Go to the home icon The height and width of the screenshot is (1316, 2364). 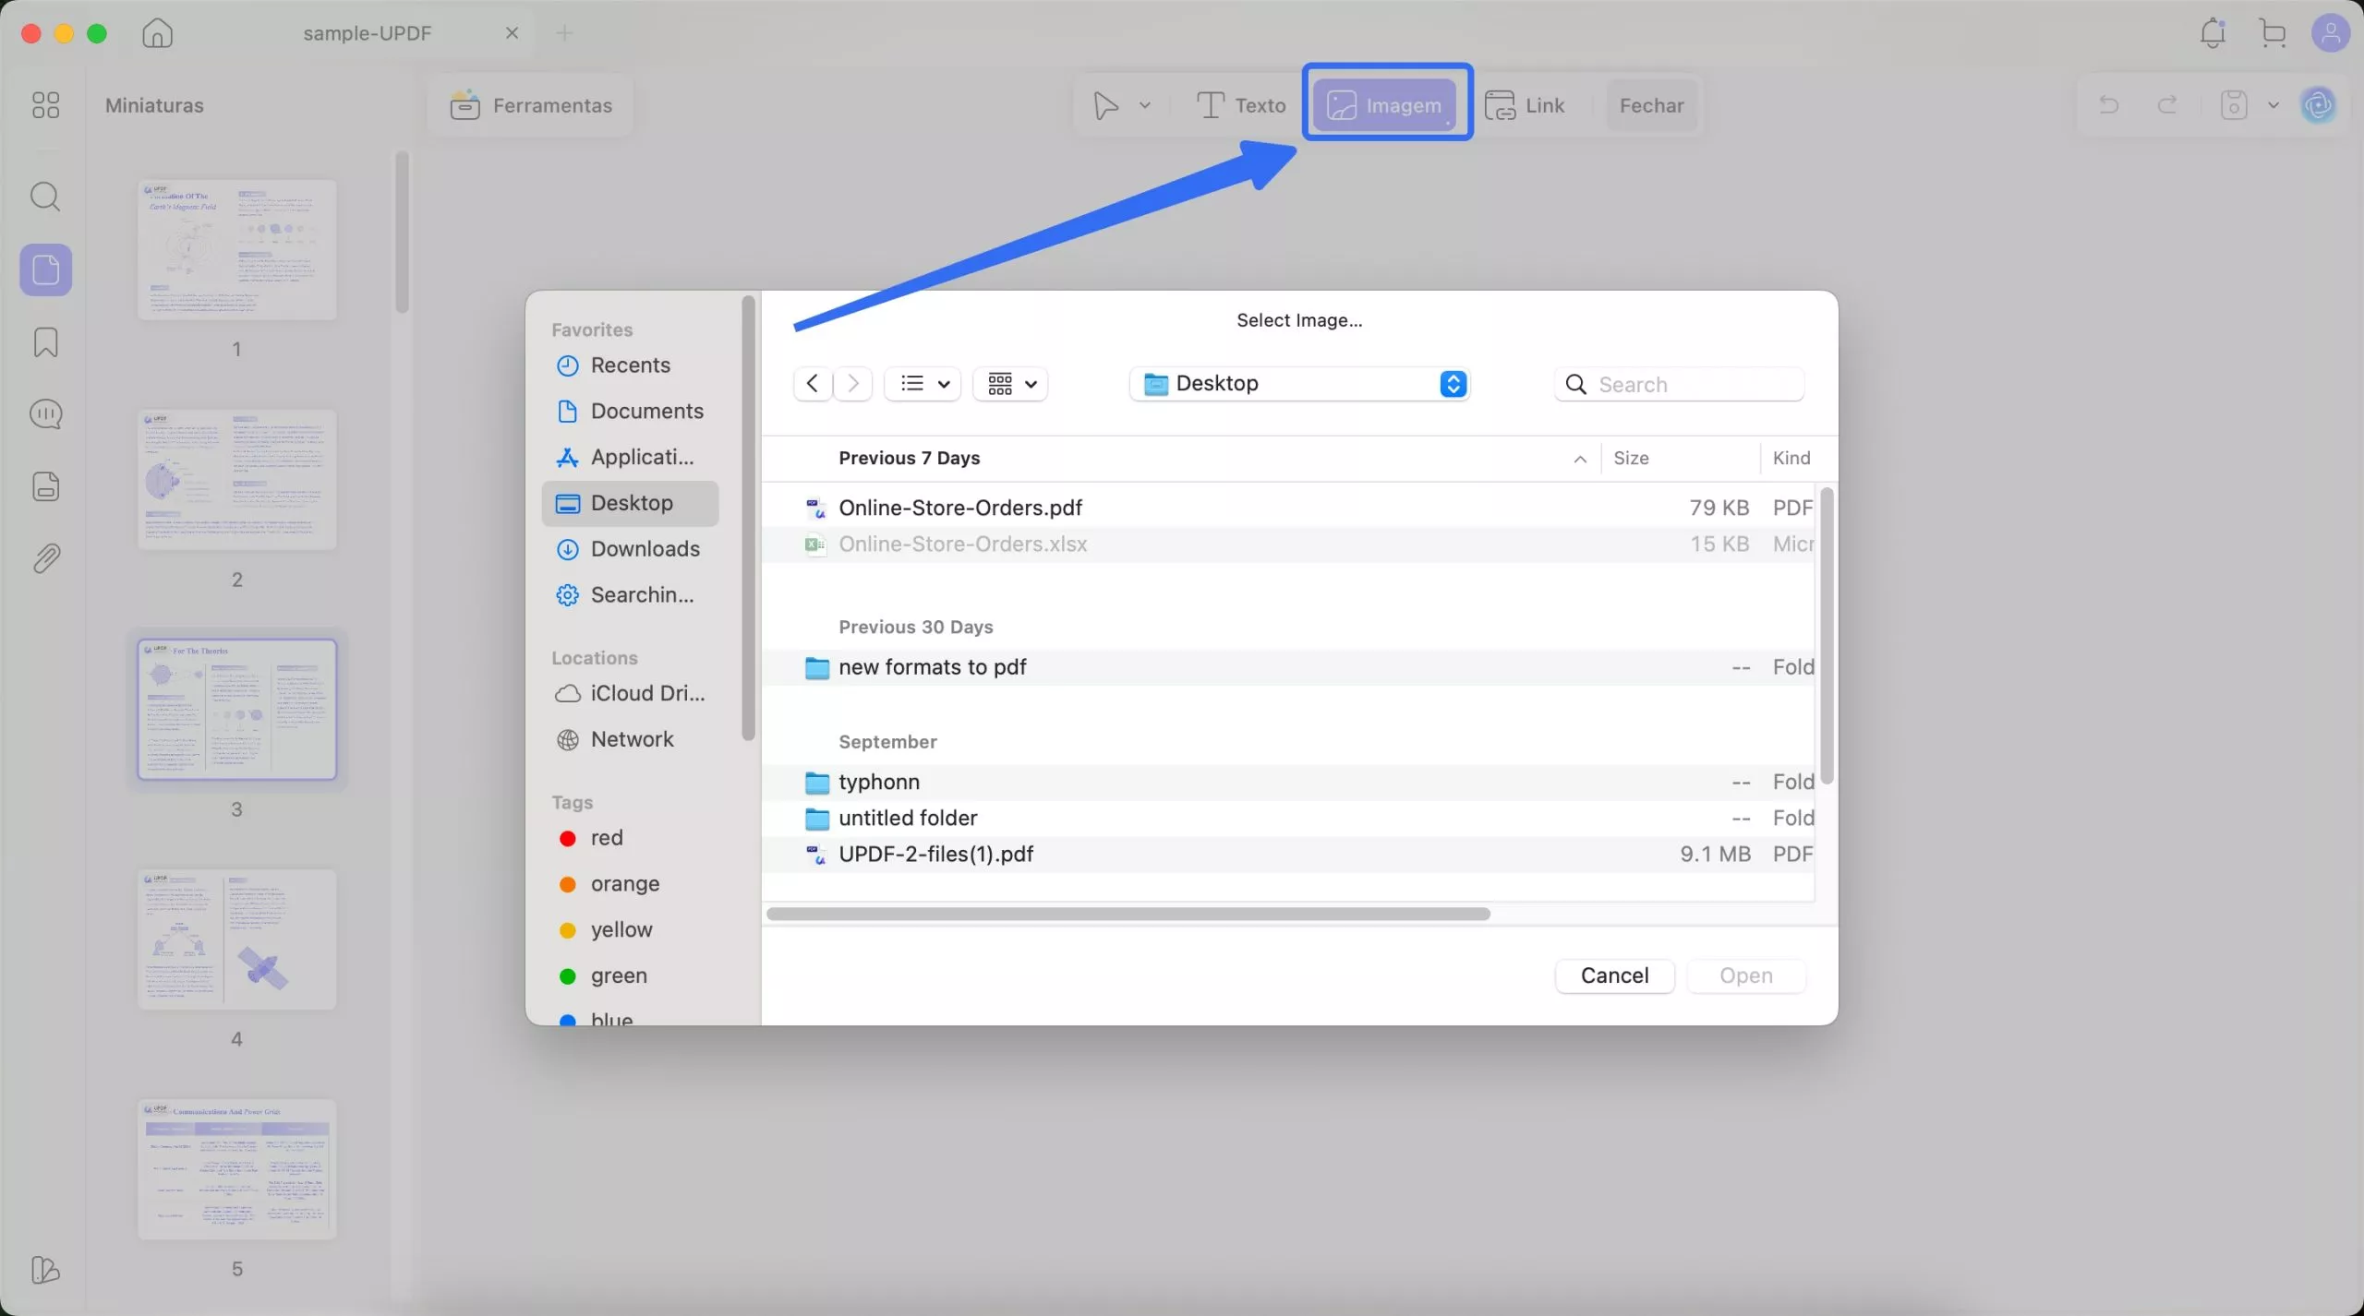[157, 34]
